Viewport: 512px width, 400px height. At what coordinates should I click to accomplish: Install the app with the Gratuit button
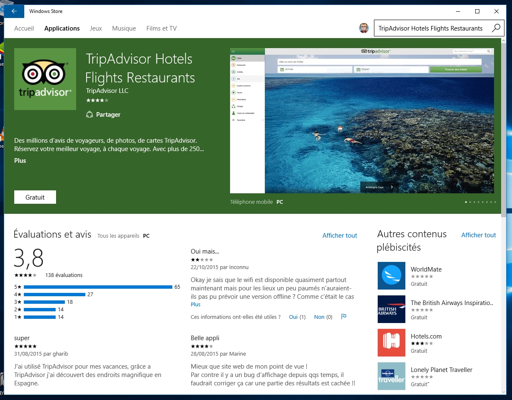coord(35,197)
